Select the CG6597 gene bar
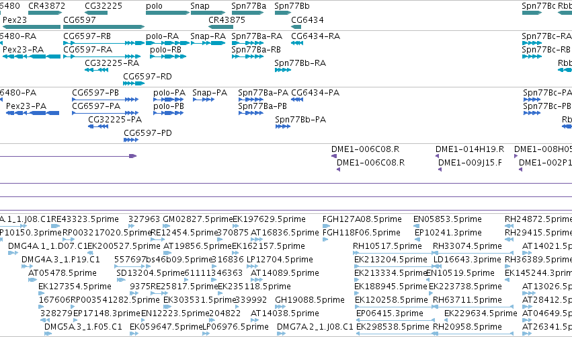This screenshot has width=572, height=337. point(104,27)
